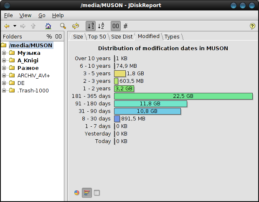259x202 pixels.
Task: Click the ARCHIV_AVI+ folder icon
Action: (12, 75)
